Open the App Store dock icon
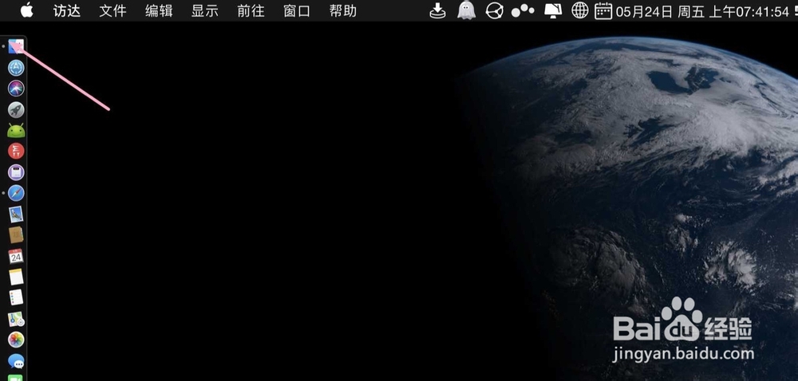Image resolution: width=798 pixels, height=381 pixels. [x=16, y=68]
